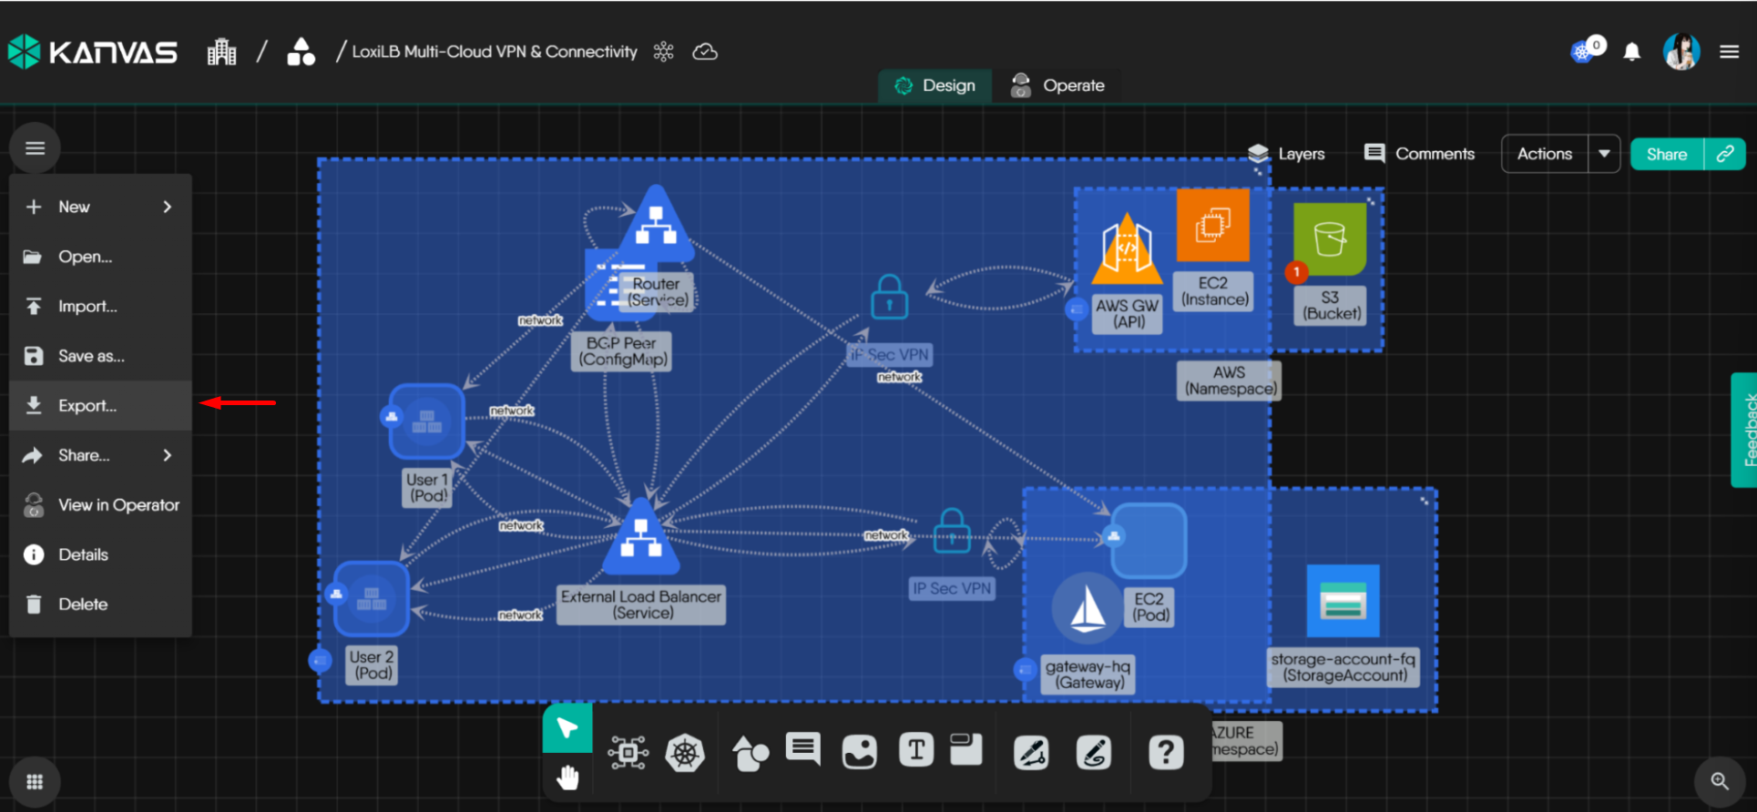Collapse the left hamburger menu button
Screen dimensions: 1757x812
coord(36,147)
